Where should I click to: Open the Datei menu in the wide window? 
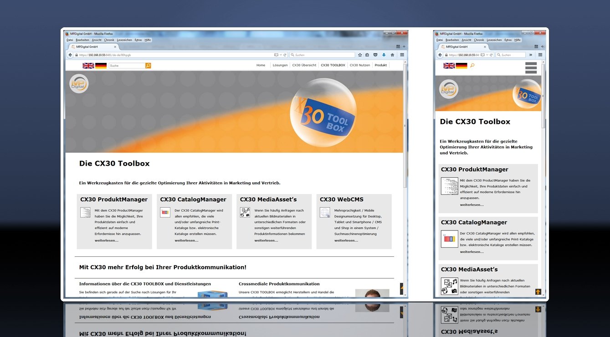click(69, 40)
